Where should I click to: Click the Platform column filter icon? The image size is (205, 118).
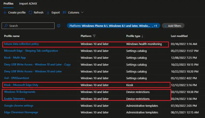pyautogui.click(x=94, y=36)
